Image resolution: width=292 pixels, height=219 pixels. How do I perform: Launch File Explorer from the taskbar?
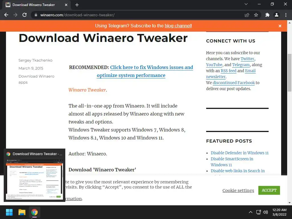tap(22, 212)
